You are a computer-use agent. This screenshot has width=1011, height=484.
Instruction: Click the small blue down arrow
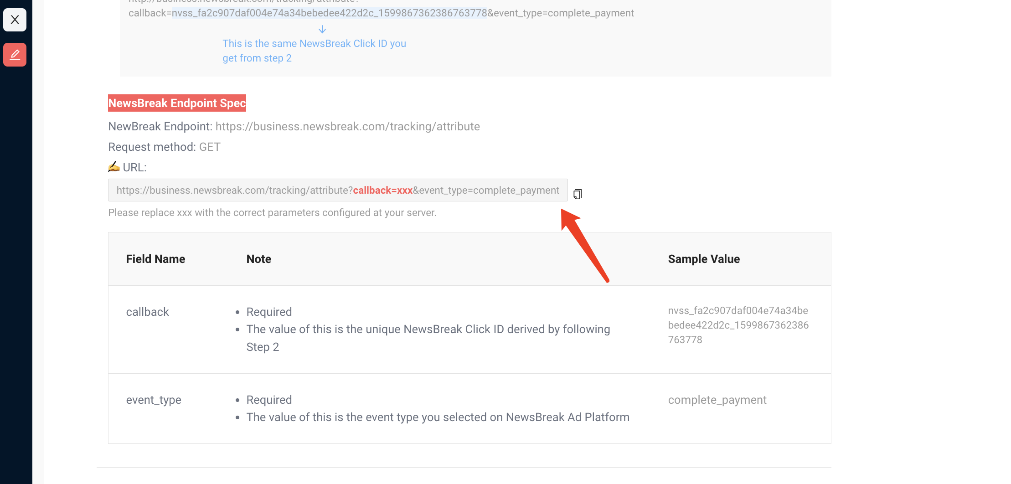[322, 30]
